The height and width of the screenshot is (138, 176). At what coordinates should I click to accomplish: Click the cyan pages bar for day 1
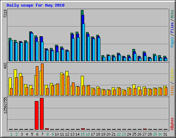coord(11,50)
